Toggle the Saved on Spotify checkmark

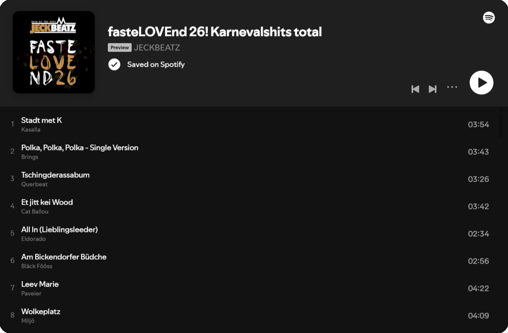[114, 65]
